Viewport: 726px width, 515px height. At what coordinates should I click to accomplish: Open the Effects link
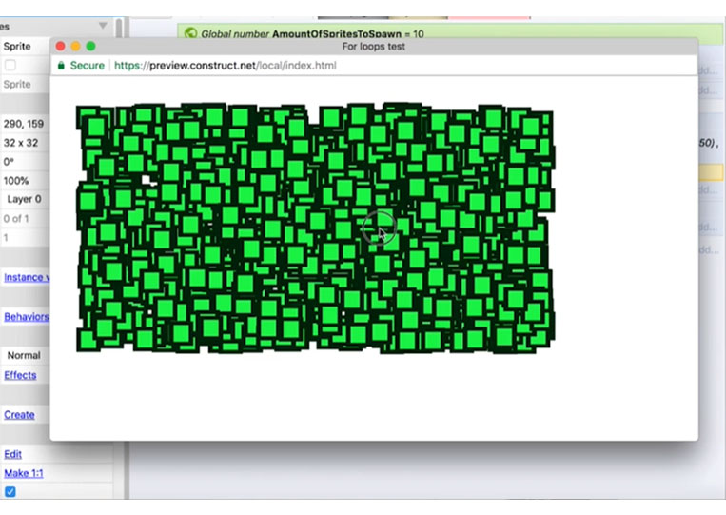click(20, 375)
